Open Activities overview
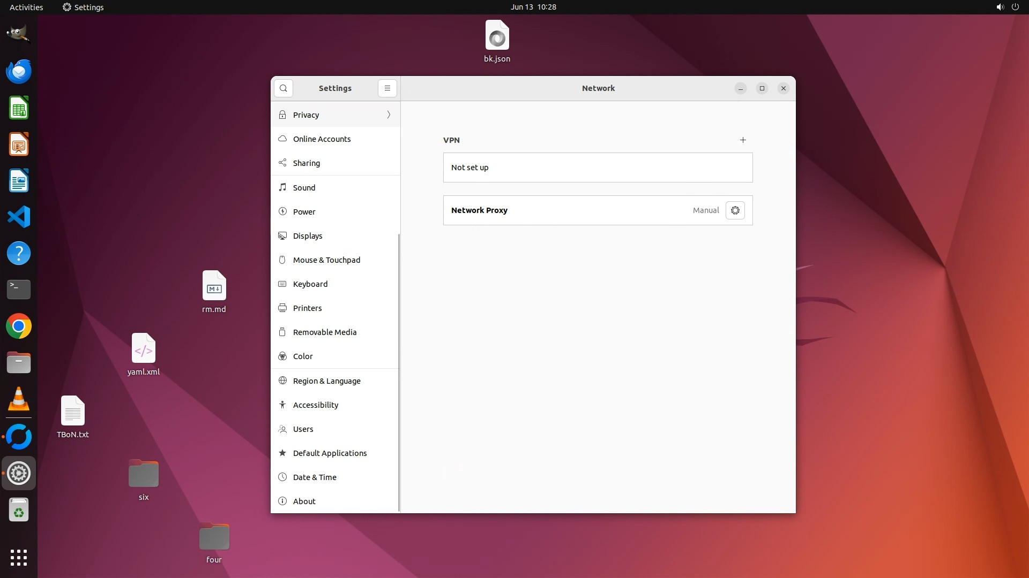This screenshot has height=578, width=1029. coord(26,7)
